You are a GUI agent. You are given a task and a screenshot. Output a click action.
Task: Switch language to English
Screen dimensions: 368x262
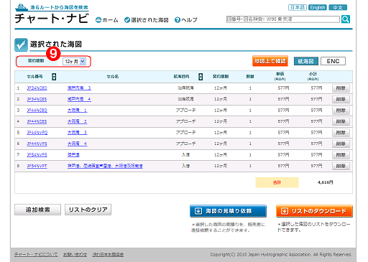318,7
